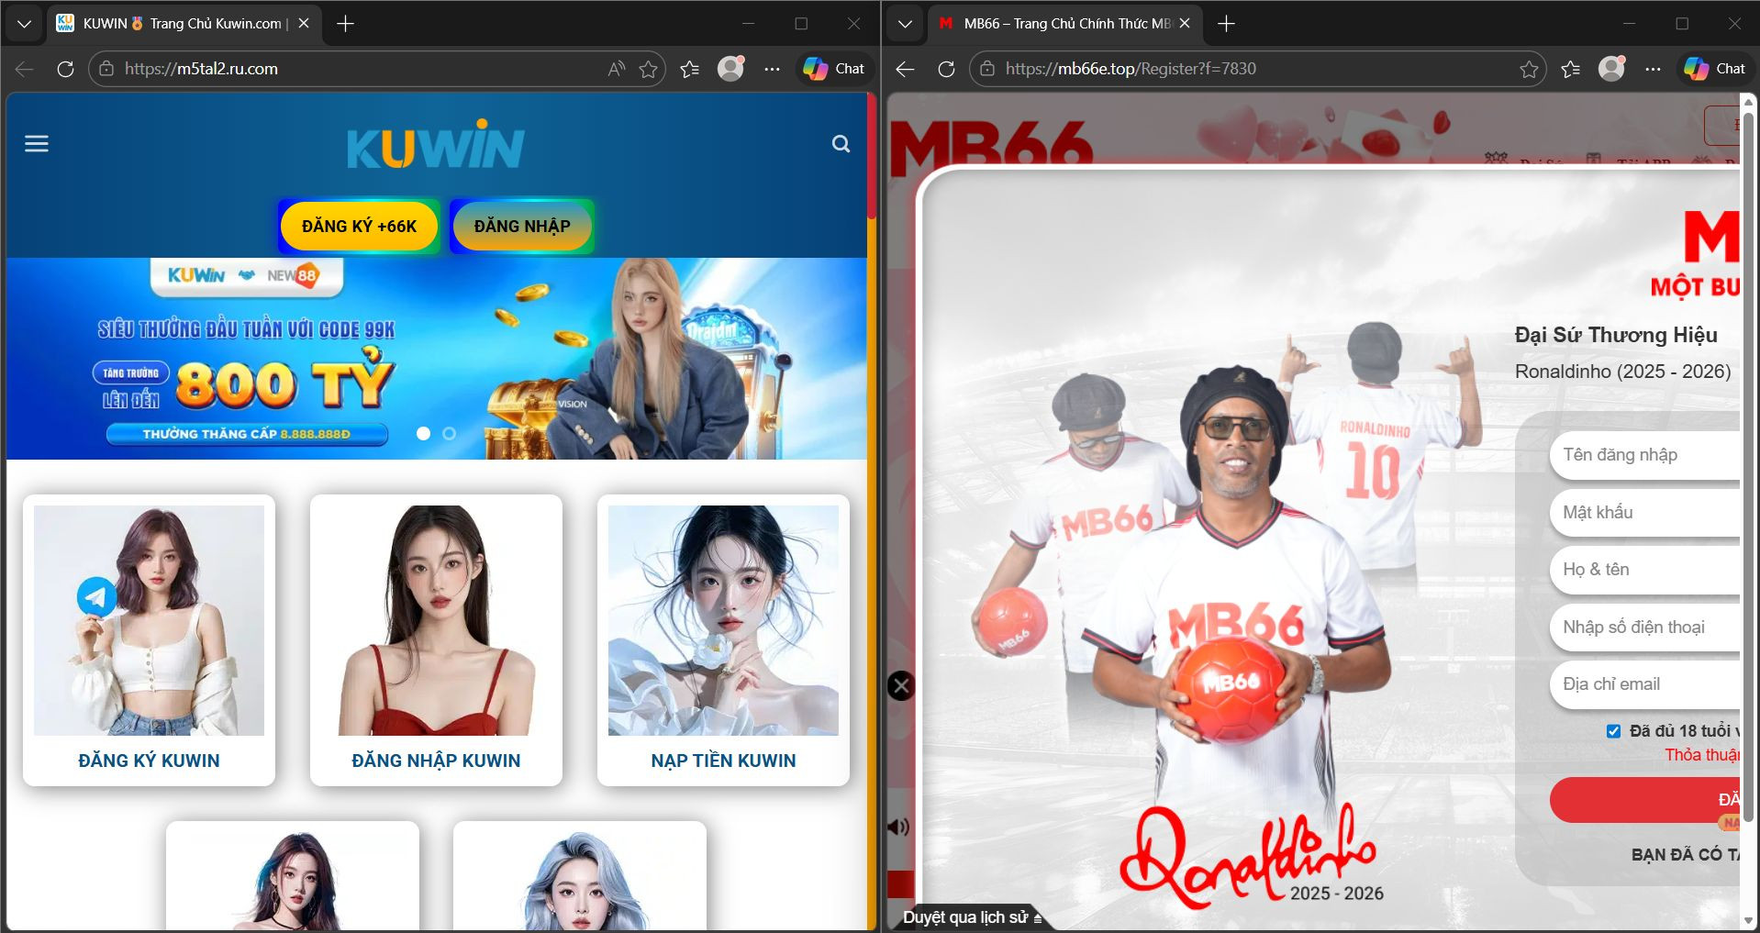Open the settings and more menu in the right window

pos(1654,69)
